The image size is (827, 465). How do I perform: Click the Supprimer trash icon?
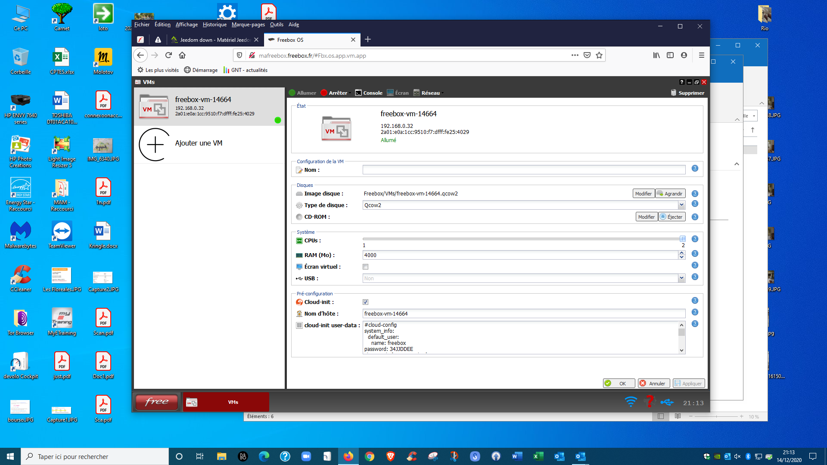(674, 93)
